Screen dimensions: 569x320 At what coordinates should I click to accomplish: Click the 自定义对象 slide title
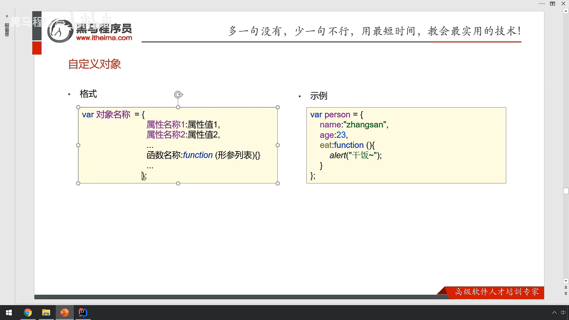[x=95, y=64]
